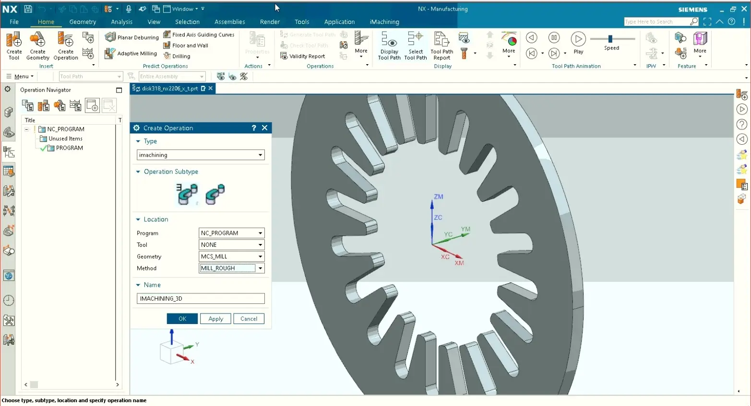Start the Drilling operation

[x=177, y=56]
